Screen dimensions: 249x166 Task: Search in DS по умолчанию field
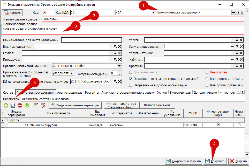point(115,81)
